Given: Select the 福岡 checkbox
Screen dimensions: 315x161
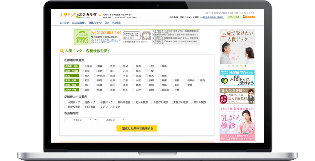Looking at the screenshot, I should 82,90.
